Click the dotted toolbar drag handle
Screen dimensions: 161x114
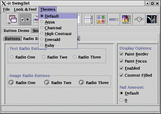(3, 19)
